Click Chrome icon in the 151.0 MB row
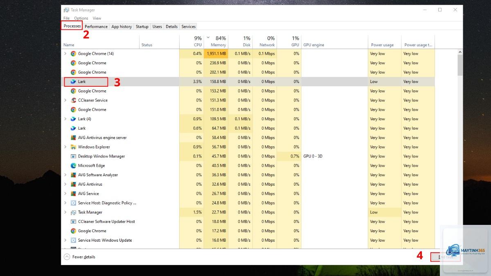This screenshot has width=491, height=276. coord(73,110)
